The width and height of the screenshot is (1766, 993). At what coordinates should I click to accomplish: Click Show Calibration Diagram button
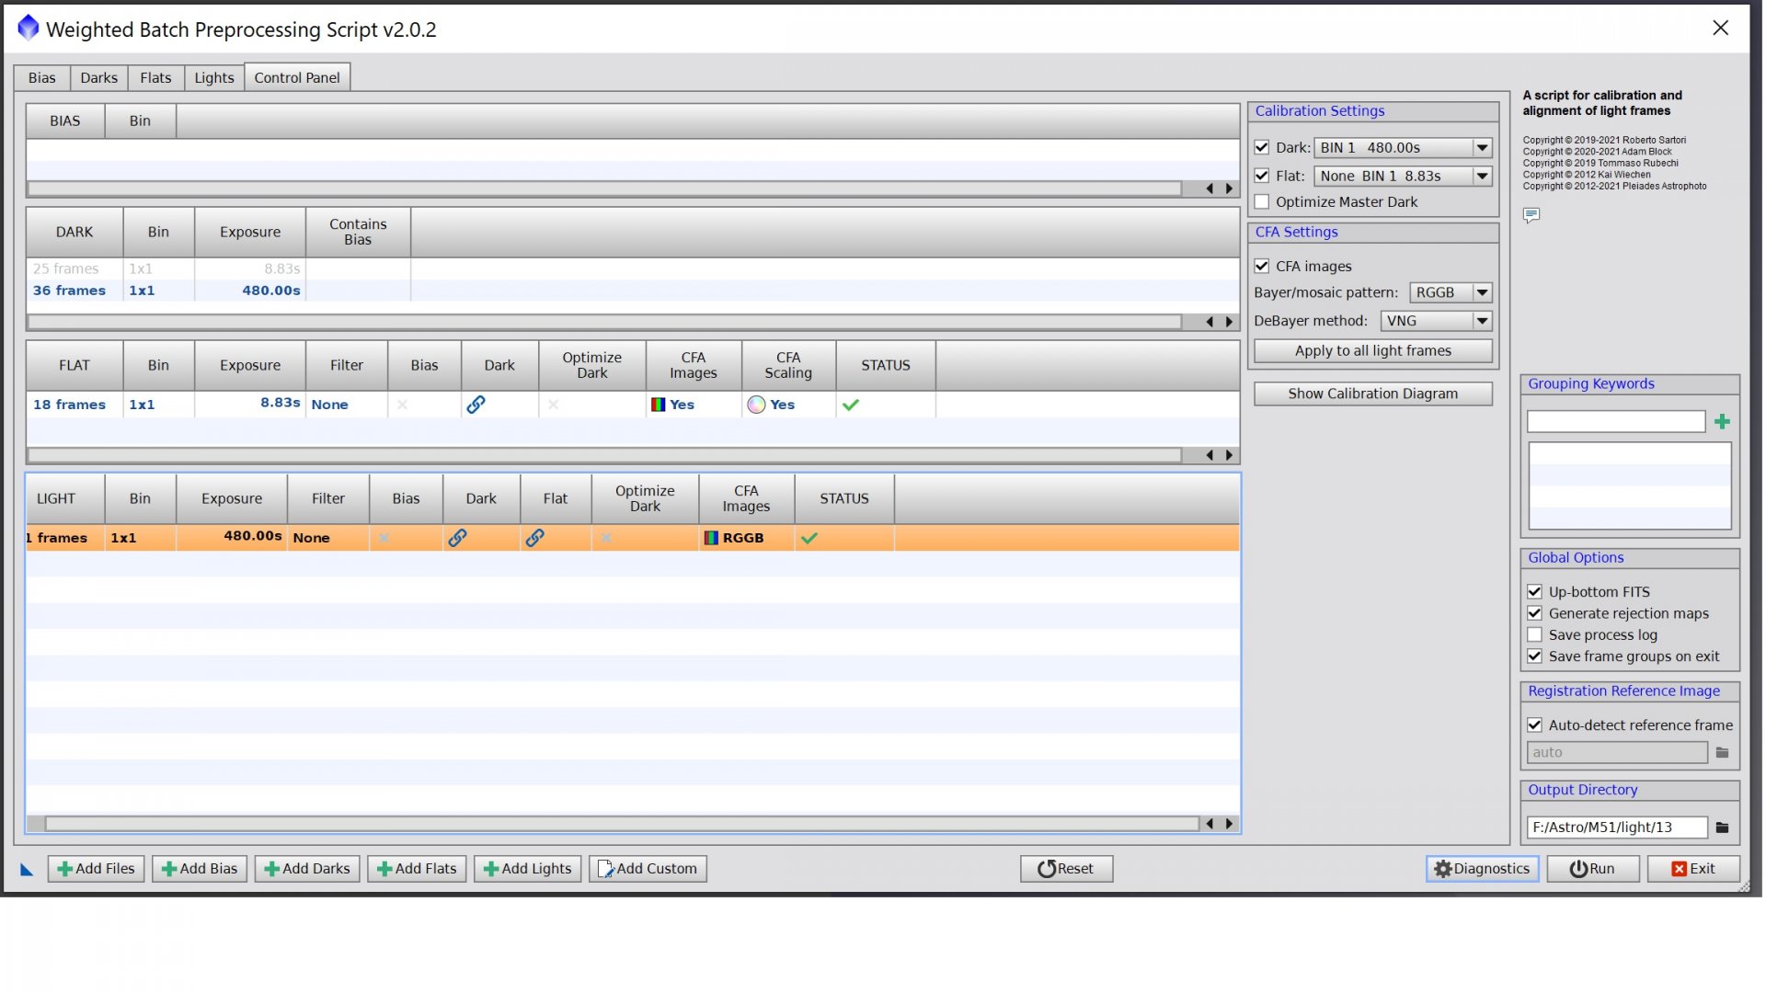click(1372, 394)
